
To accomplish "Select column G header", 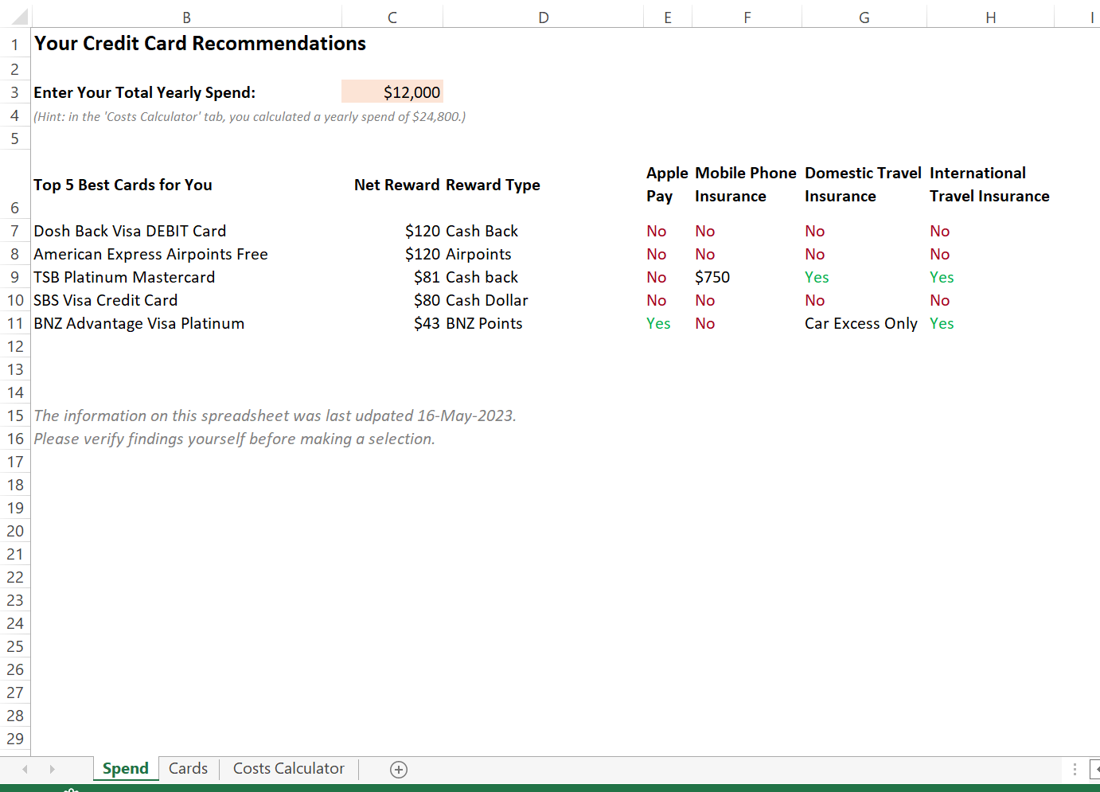I will coord(864,18).
